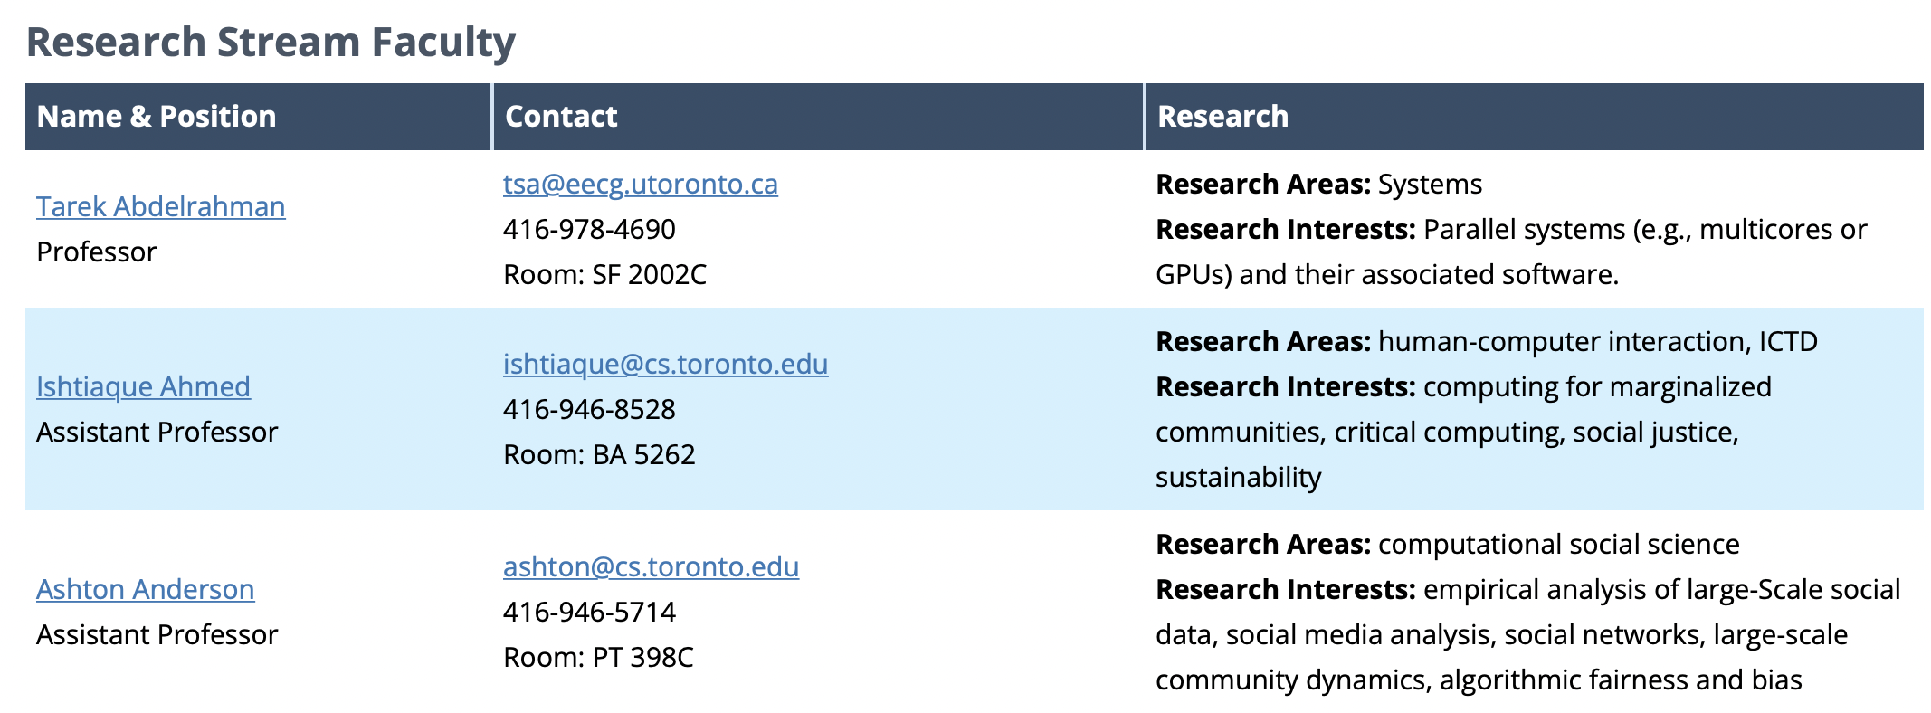Click Assistant Professor under Ishtiaque Ahmed
This screenshot has width=1931, height=713.
pos(157,432)
